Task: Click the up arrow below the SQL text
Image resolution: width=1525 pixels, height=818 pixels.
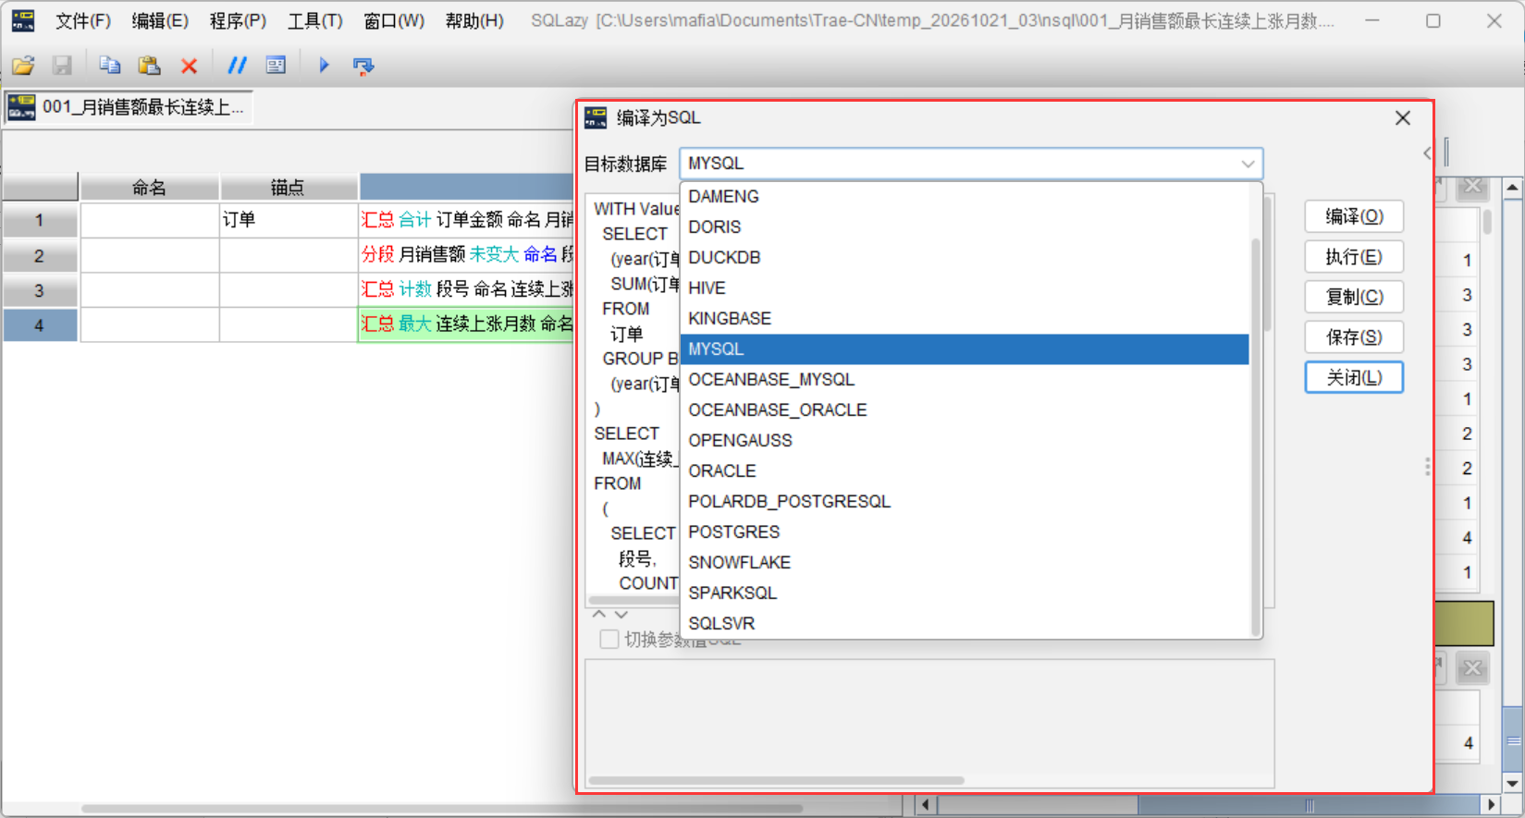Action: 599,614
